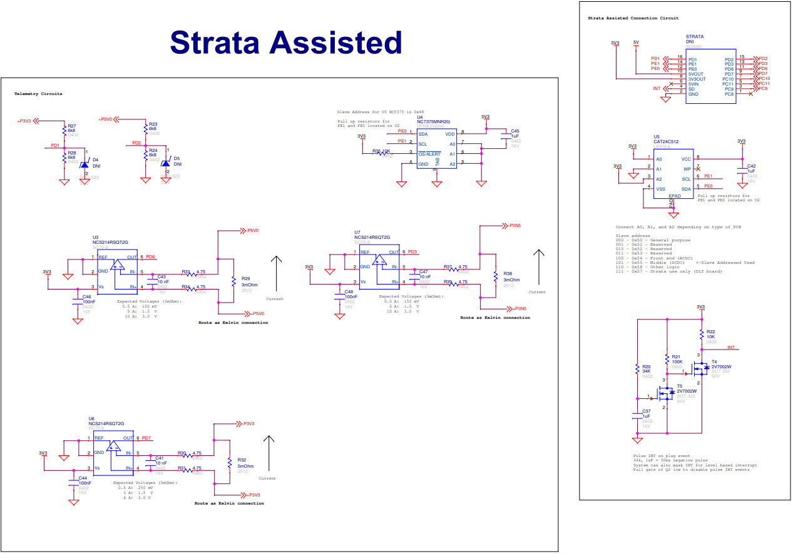Viewport: 793px width, 554px height.
Task: Select the D5 DNI diode symbol
Action: pos(166,163)
